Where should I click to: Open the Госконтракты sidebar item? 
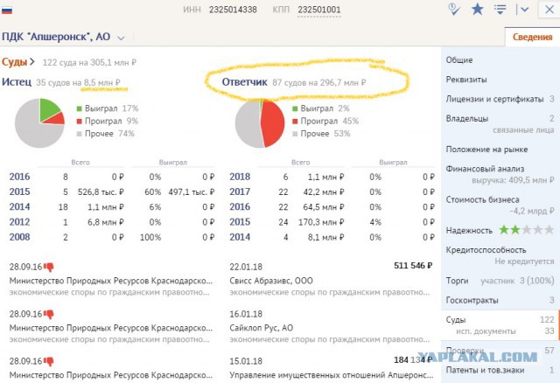pyautogui.click(x=472, y=300)
